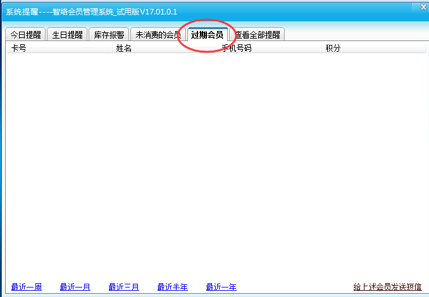This screenshot has width=429, height=297.
Task: Filter by 最近一周 link
Action: tap(27, 287)
